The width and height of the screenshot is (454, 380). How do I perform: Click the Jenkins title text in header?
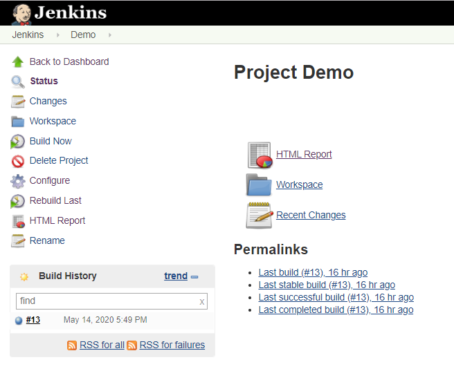[x=71, y=12]
